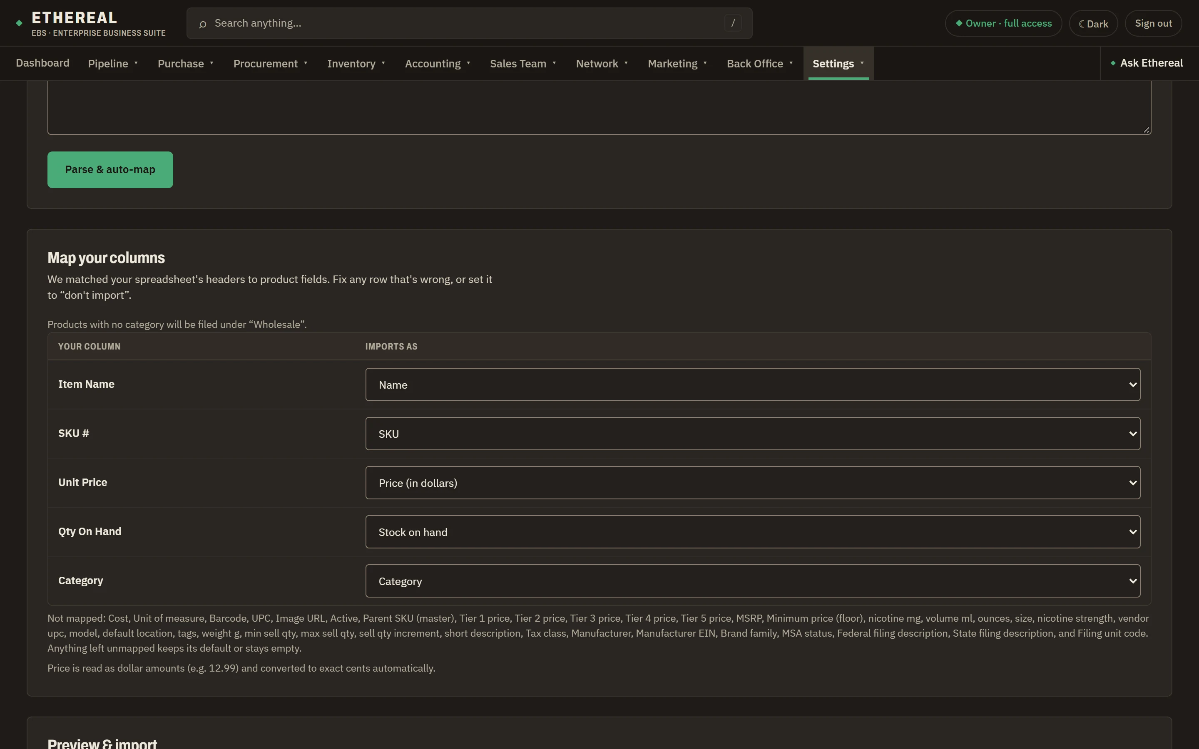The image size is (1199, 749).
Task: Click the Ethereal logo diamond icon
Action: click(x=19, y=23)
